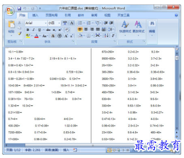The height and width of the screenshot is (158, 184).
Task: Open the 剪贴板 clipboard pane launcher
Action: (21, 41)
